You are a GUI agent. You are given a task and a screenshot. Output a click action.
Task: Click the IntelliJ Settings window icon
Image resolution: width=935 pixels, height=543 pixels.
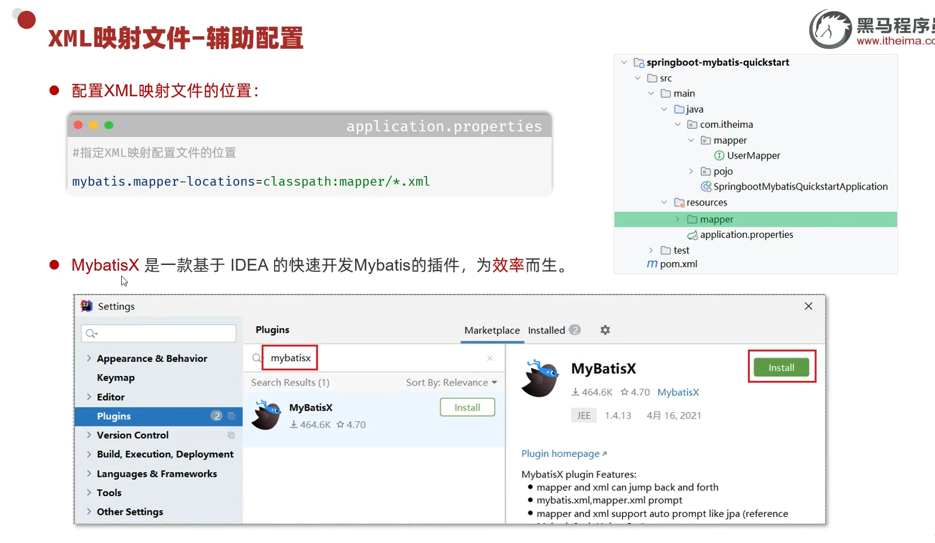(87, 306)
